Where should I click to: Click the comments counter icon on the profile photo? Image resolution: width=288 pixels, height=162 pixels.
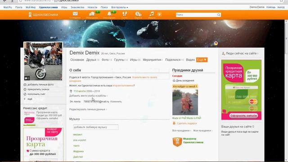point(27,78)
